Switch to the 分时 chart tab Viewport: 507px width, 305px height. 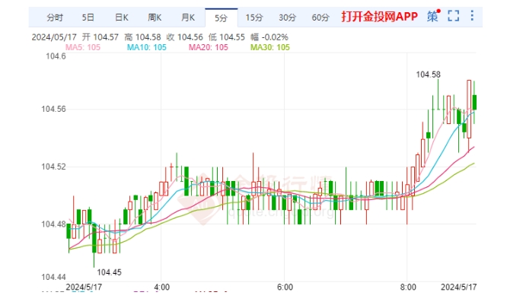tap(55, 17)
